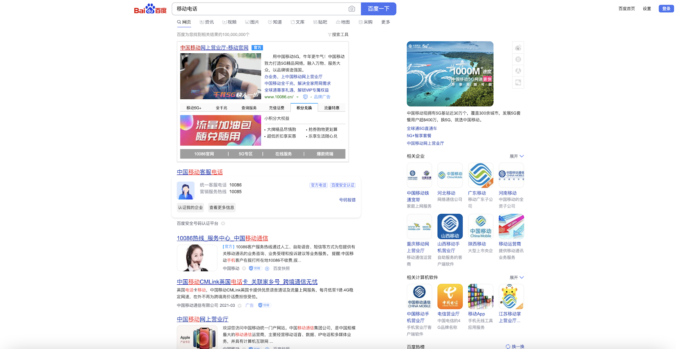Expand arrow beside 中国移动 in 10086热线 result
Viewport: 676px width, 349px height.
[x=244, y=268]
